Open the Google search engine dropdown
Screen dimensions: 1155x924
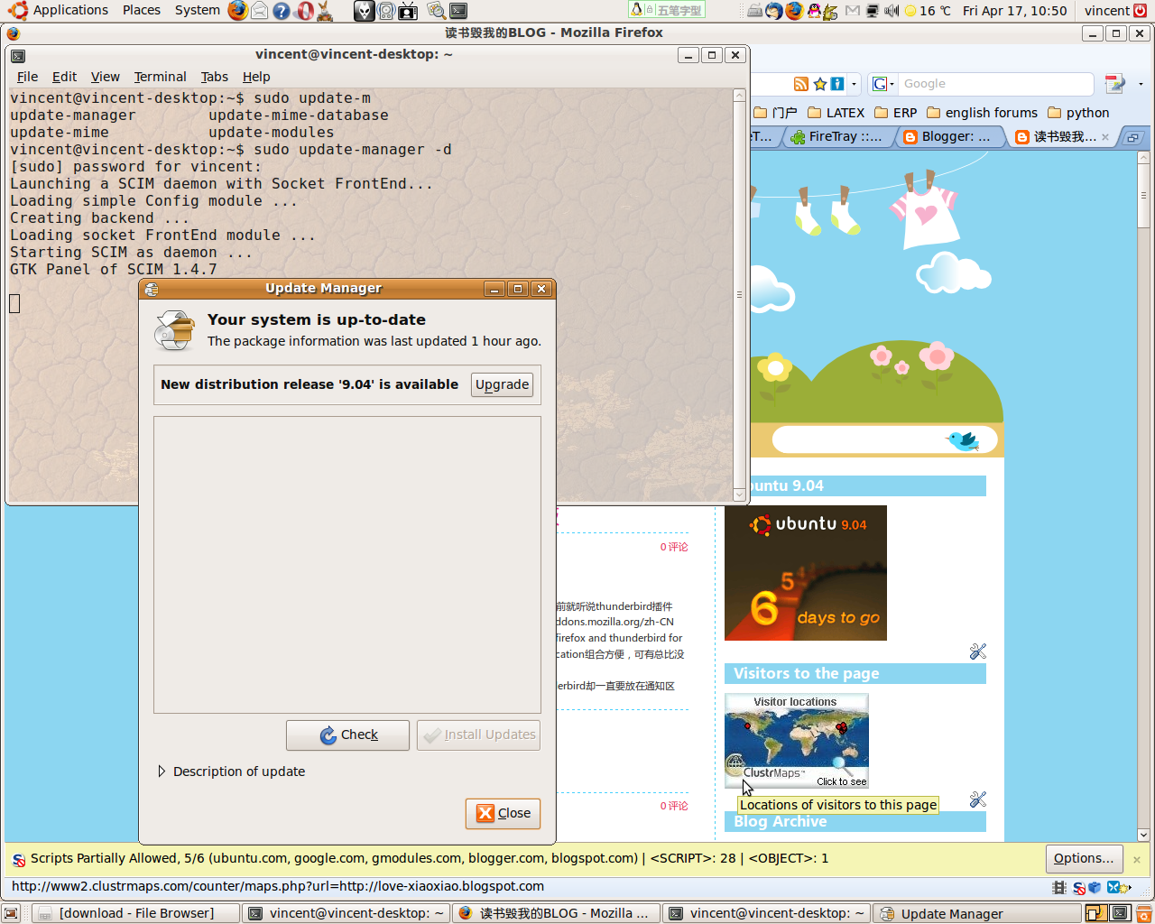pos(883,84)
